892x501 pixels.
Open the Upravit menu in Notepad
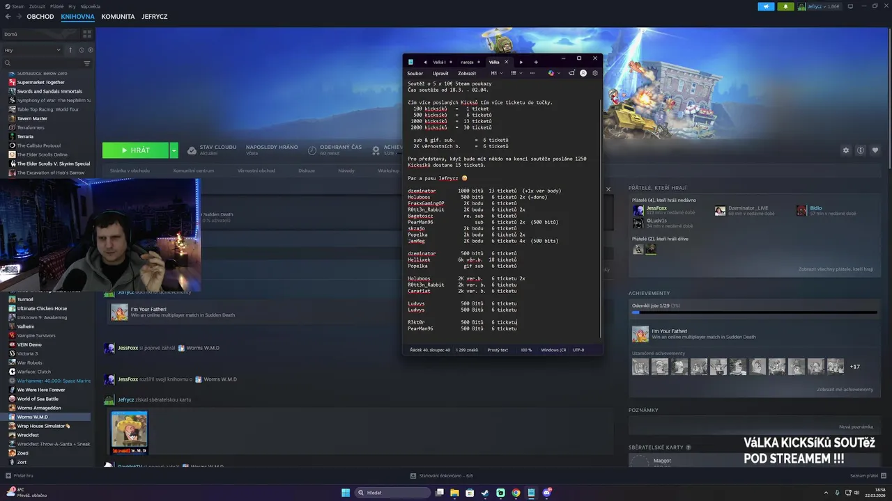click(440, 73)
